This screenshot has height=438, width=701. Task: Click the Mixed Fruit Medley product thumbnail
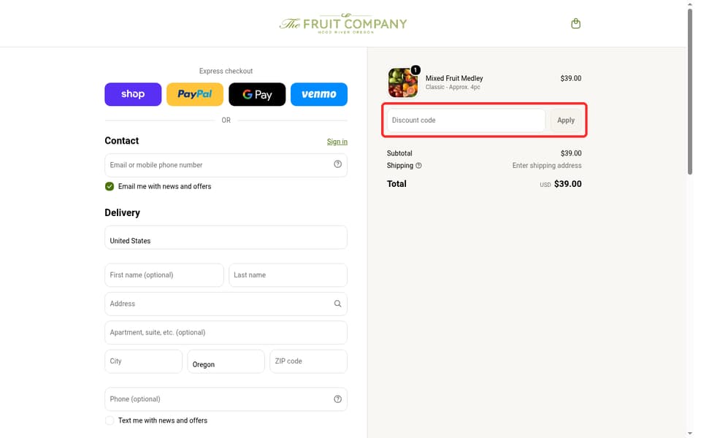point(403,82)
